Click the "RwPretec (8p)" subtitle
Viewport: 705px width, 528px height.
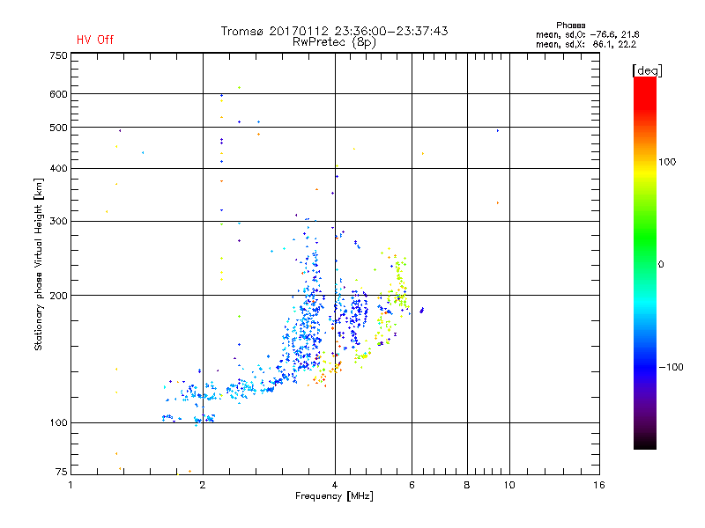tap(334, 42)
